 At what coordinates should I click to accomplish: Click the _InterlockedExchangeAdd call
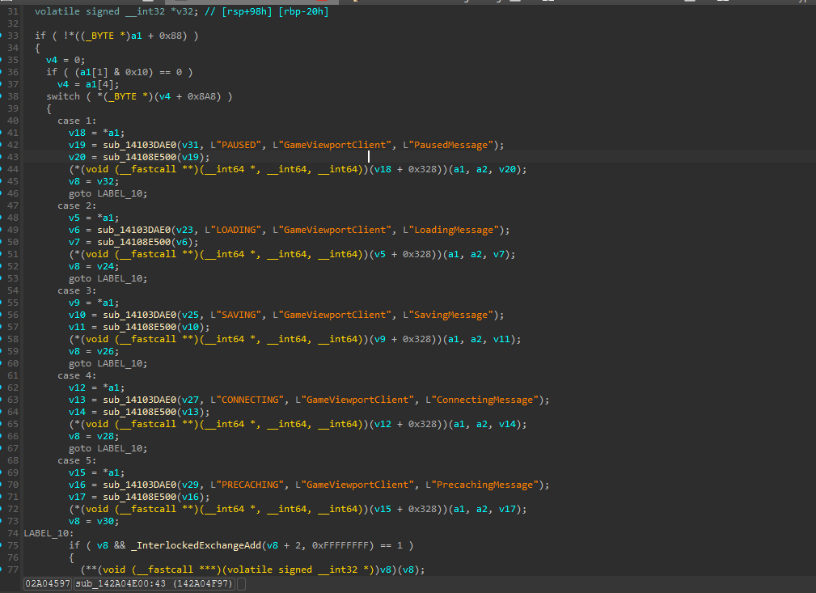(197, 545)
